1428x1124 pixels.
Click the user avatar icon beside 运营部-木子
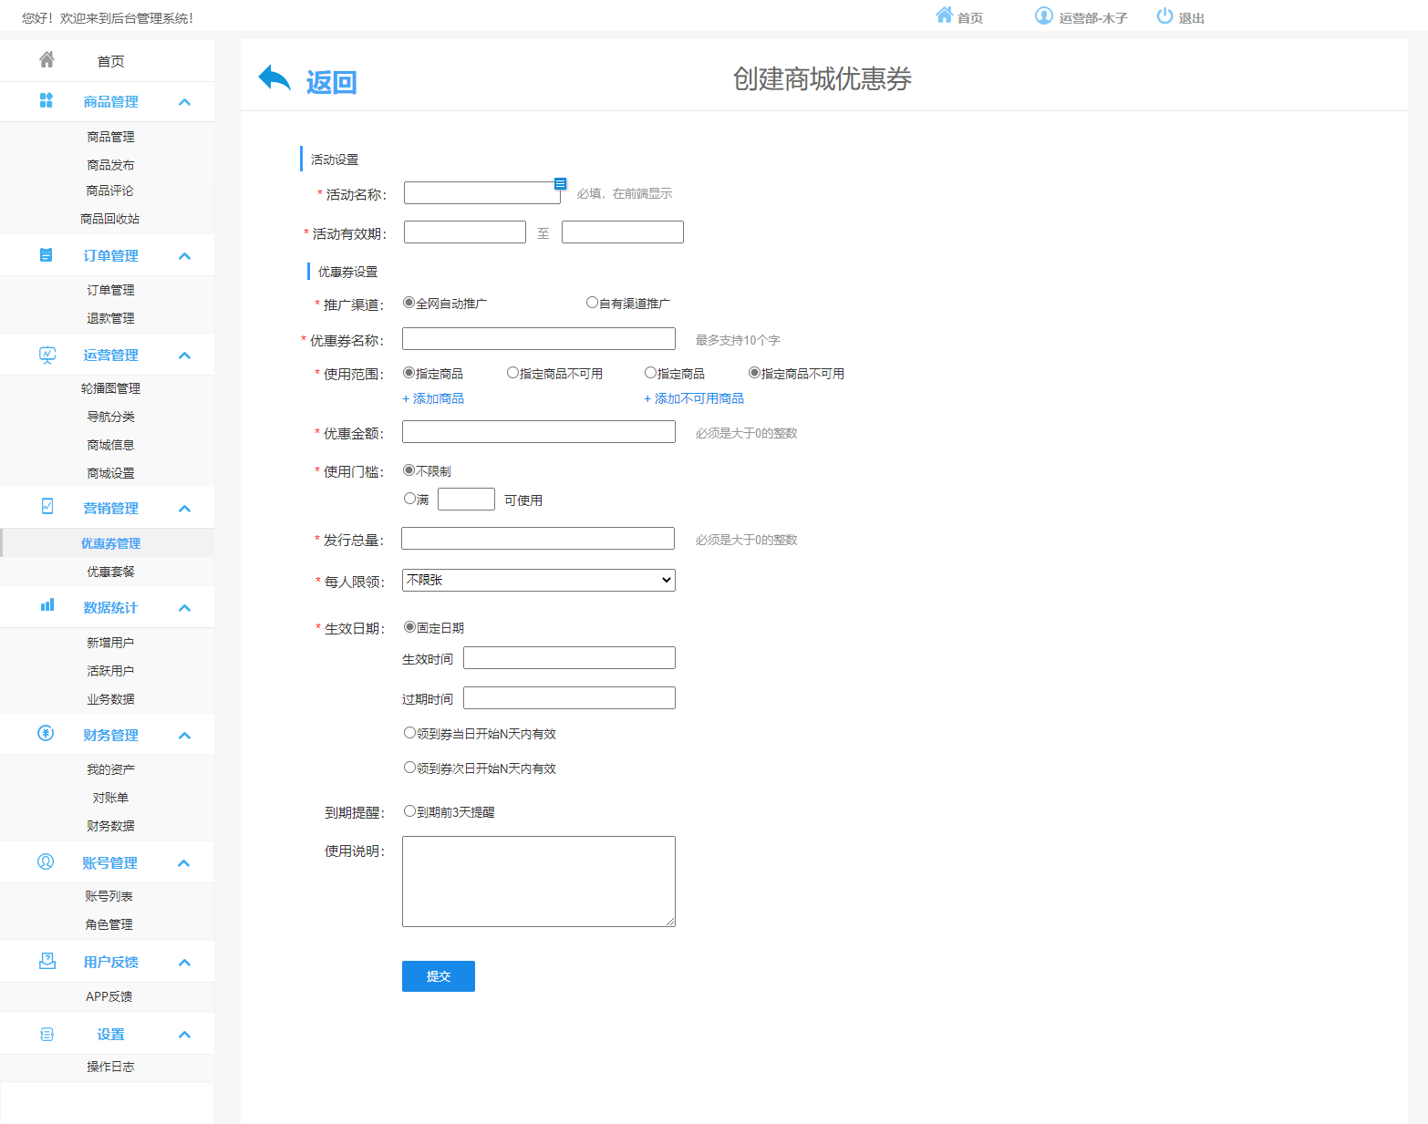tap(1044, 15)
